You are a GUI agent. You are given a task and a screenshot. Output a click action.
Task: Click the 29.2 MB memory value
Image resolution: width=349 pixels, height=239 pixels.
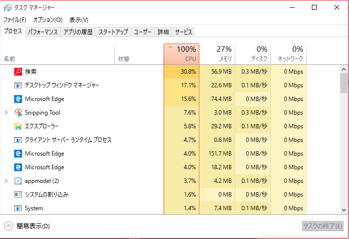click(221, 126)
